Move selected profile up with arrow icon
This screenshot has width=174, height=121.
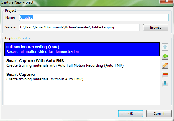pos(165,47)
